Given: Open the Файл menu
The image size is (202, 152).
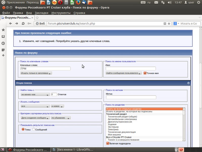Looking at the screenshot, I should (6, 13).
